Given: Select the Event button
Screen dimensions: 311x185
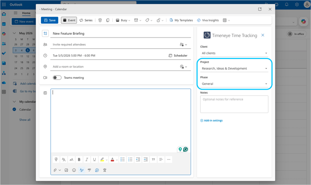Looking at the screenshot, I should [x=69, y=20].
